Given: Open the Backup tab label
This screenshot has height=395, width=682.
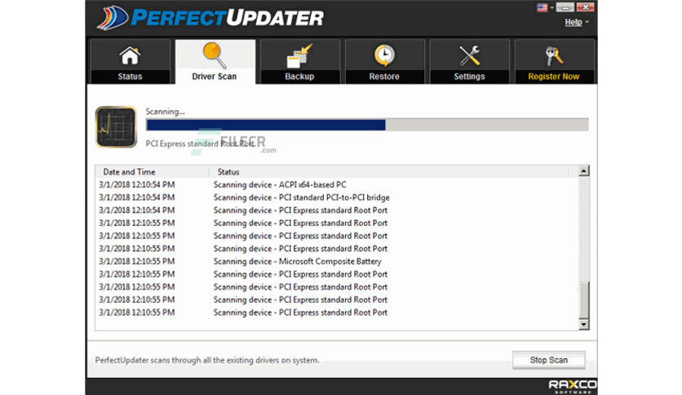Looking at the screenshot, I should pos(299,77).
